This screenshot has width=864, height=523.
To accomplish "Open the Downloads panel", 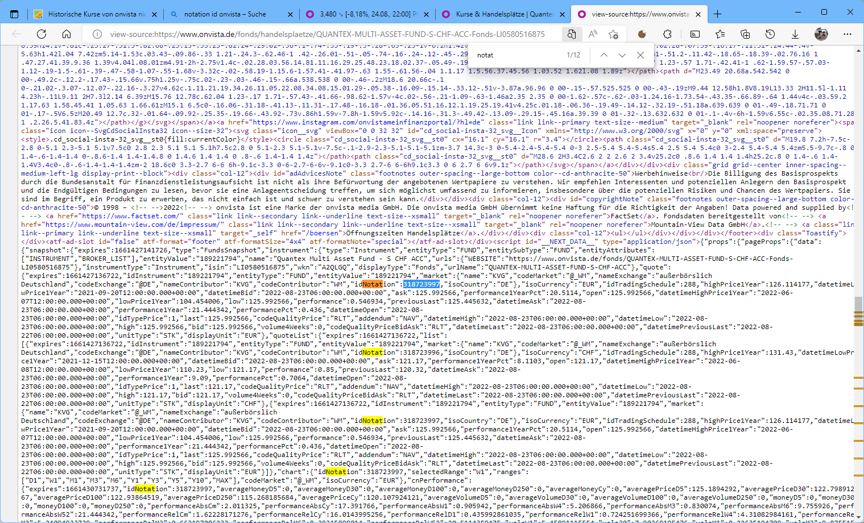I will pyautogui.click(x=795, y=34).
